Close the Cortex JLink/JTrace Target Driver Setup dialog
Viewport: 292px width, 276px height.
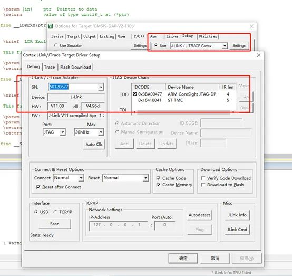259,55
